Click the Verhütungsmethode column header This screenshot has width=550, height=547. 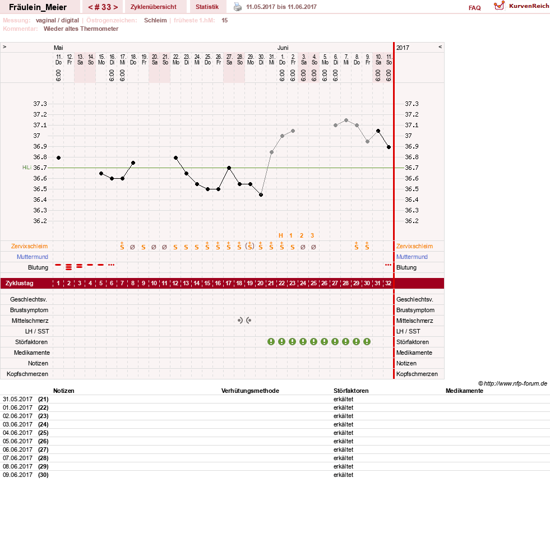[250, 391]
